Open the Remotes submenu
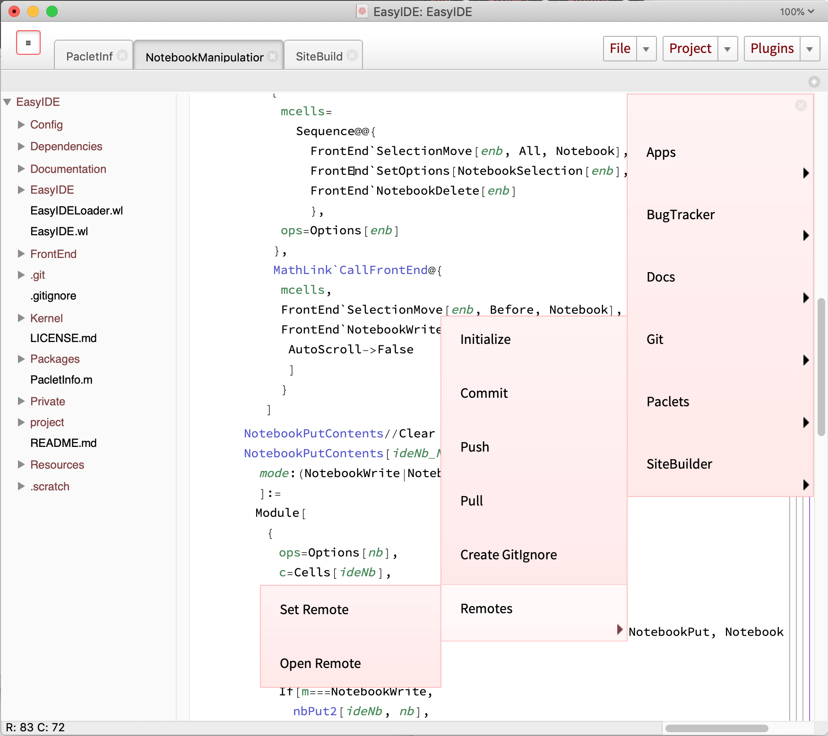This screenshot has height=736, width=828. coord(534,613)
